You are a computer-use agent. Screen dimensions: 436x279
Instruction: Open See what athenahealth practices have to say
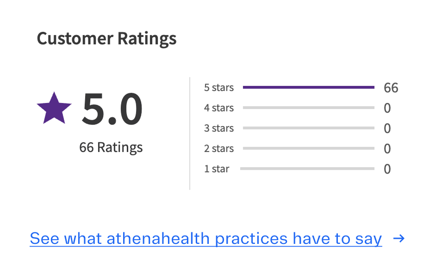pyautogui.click(x=206, y=238)
